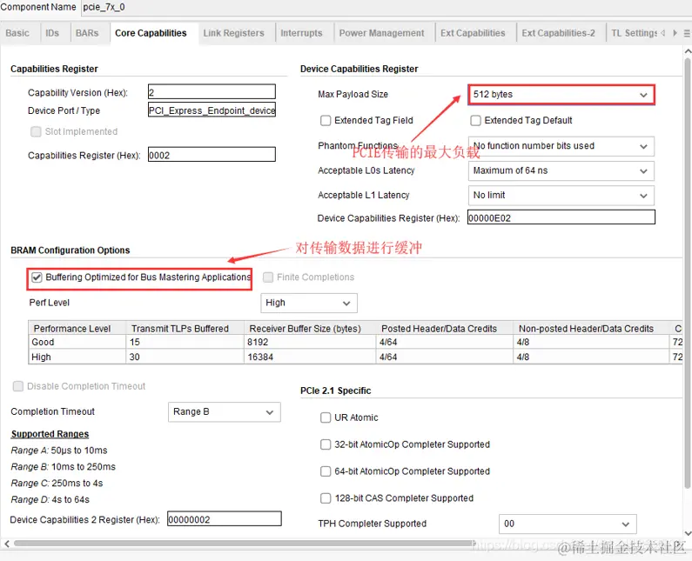Click the horizontal scrollbar left arrow
The image size is (692, 561).
click(7, 544)
